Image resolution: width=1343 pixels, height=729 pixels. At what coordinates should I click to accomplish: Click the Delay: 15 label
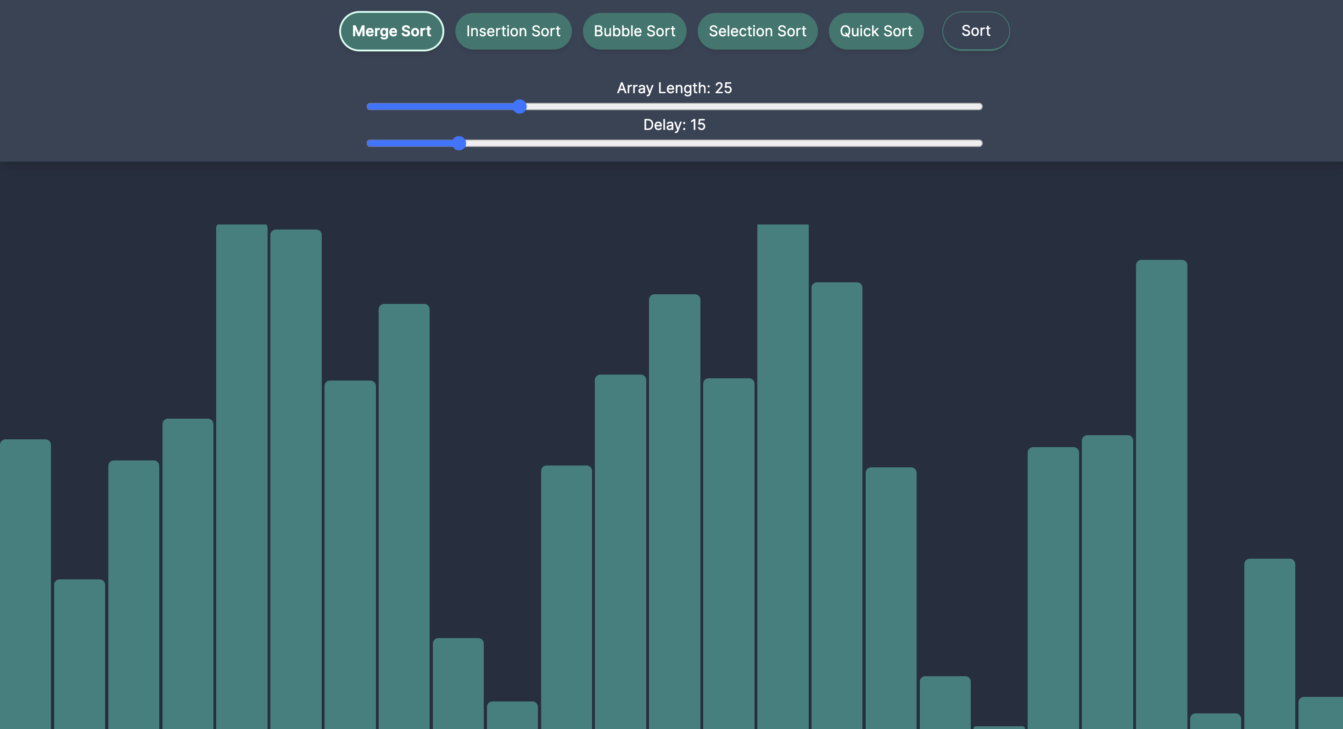(x=674, y=124)
